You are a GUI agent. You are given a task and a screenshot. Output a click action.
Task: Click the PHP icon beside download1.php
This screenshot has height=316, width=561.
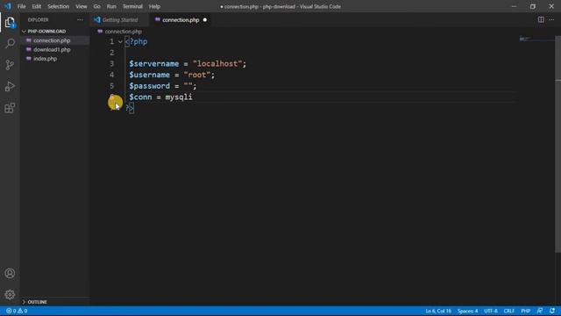point(29,49)
